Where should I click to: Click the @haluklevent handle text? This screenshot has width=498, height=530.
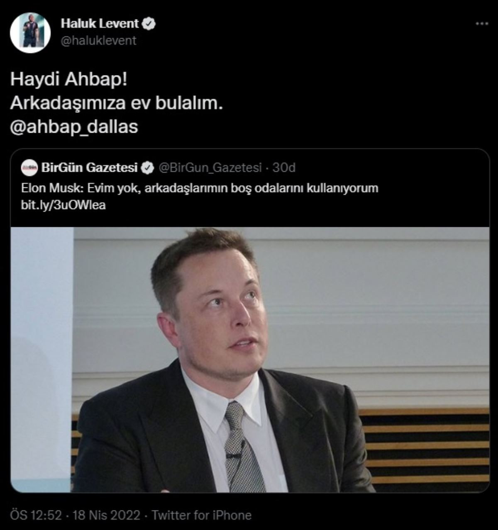(x=99, y=40)
